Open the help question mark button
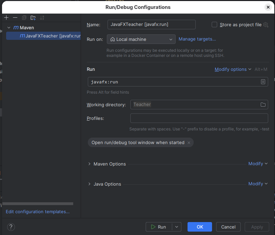This screenshot has width=275, height=235. click(11, 227)
